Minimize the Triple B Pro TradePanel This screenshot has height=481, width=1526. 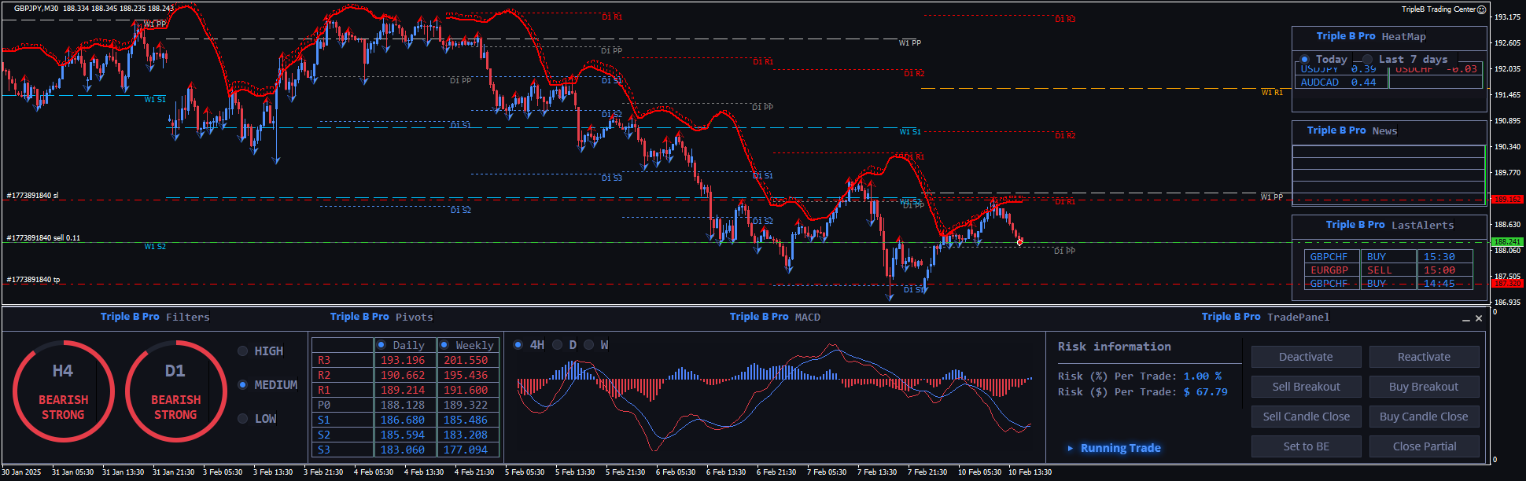click(x=1465, y=319)
